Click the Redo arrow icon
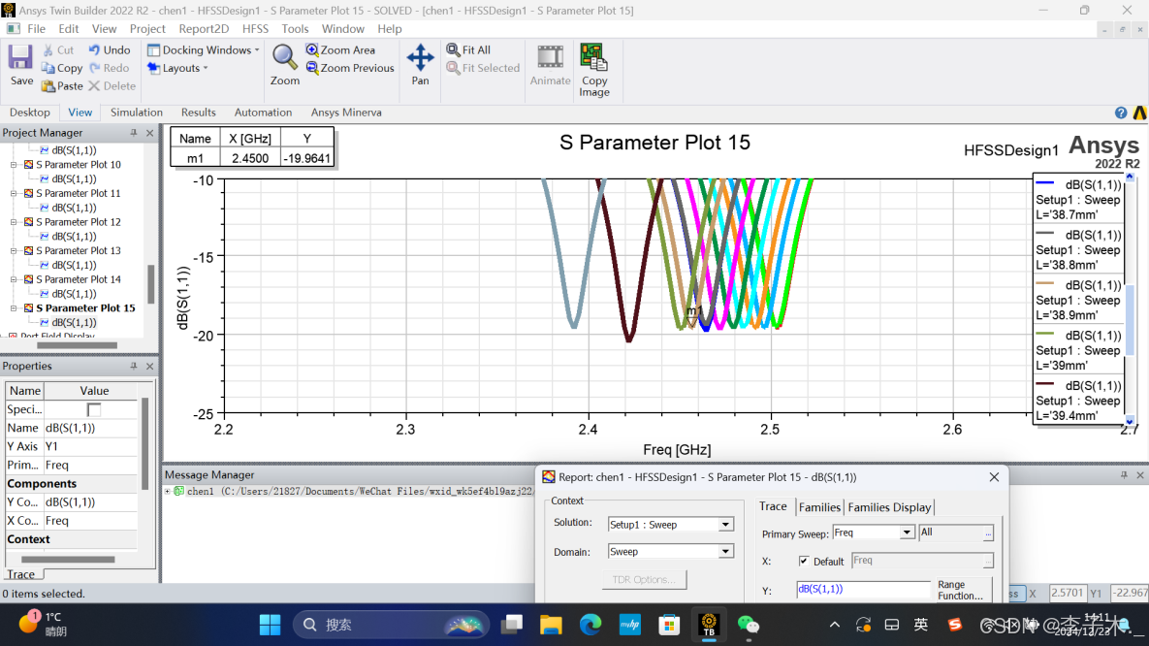 (x=94, y=68)
